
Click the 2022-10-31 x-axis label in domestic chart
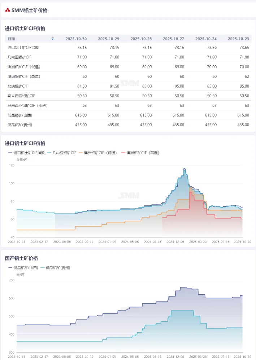tap(17, 356)
